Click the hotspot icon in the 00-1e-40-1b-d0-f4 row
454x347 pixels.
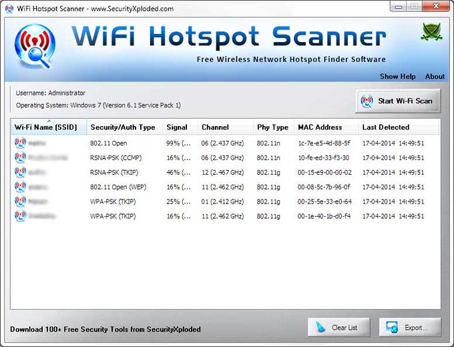pyautogui.click(x=20, y=216)
